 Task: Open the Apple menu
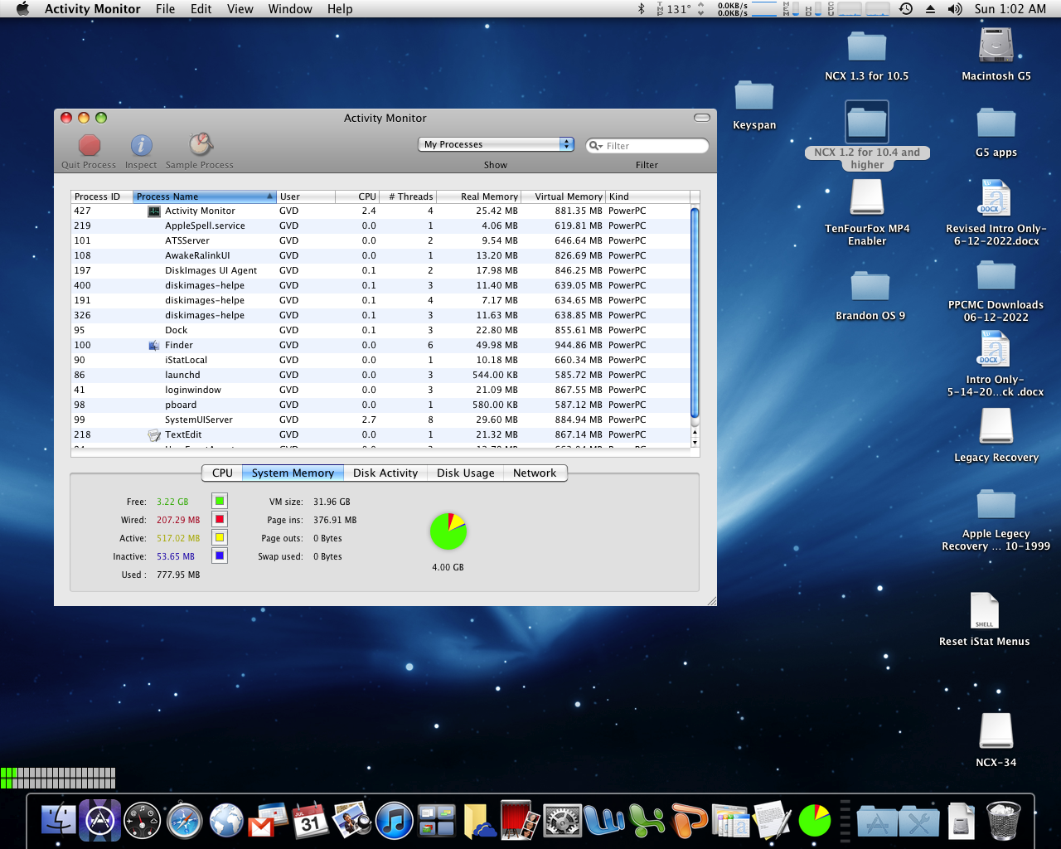22,9
